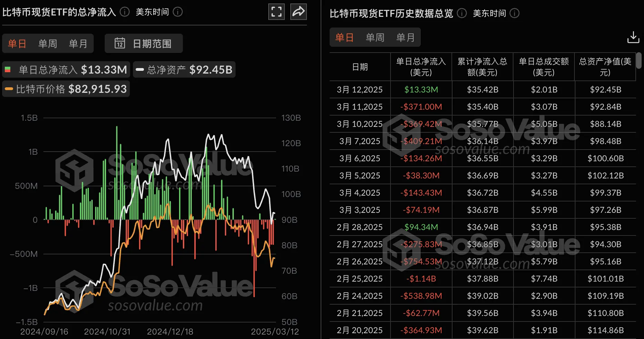Switch table view to 单周
Image resolution: width=644 pixels, height=339 pixels.
pyautogui.click(x=375, y=37)
